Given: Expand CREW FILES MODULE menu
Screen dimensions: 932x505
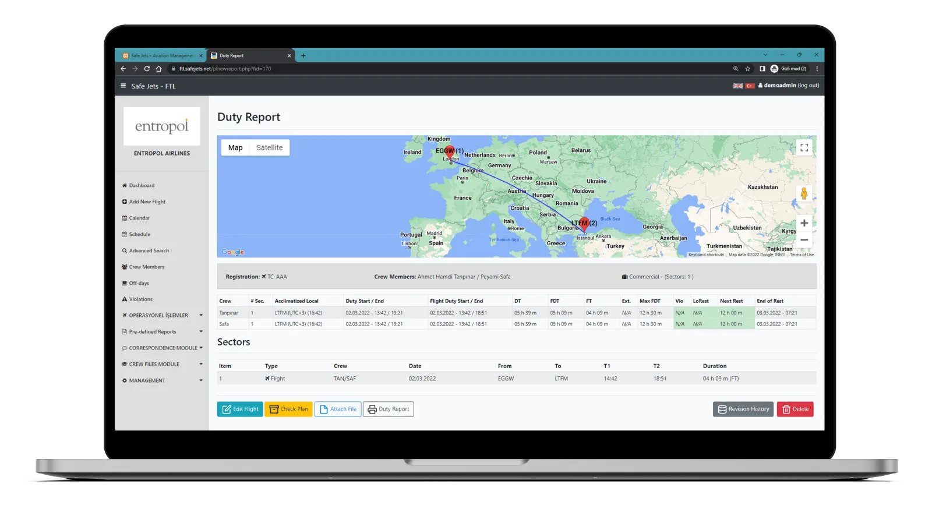Looking at the screenshot, I should click(x=162, y=364).
